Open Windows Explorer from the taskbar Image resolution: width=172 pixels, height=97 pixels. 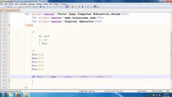pos(11,95)
